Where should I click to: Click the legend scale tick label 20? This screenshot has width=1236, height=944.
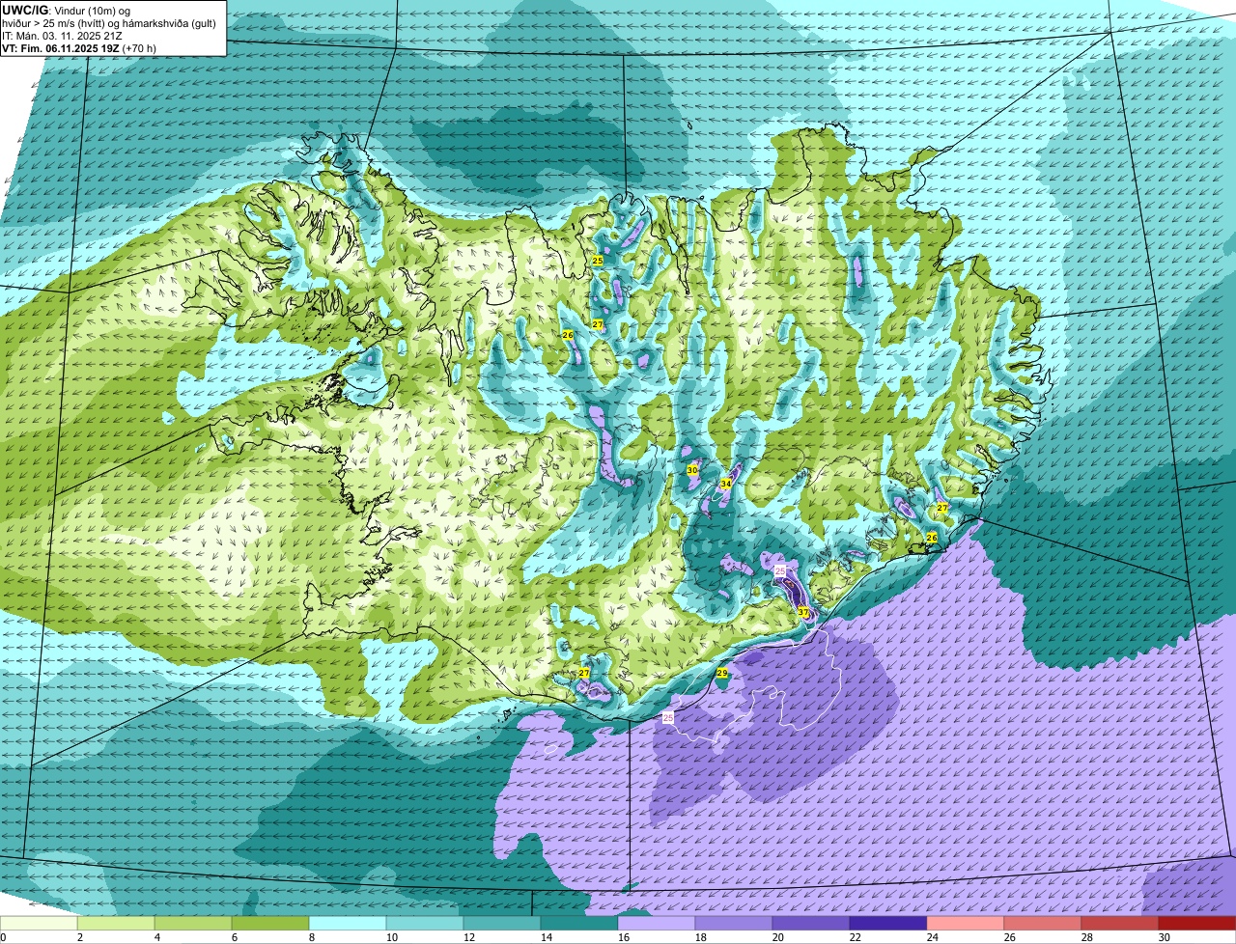(x=777, y=937)
